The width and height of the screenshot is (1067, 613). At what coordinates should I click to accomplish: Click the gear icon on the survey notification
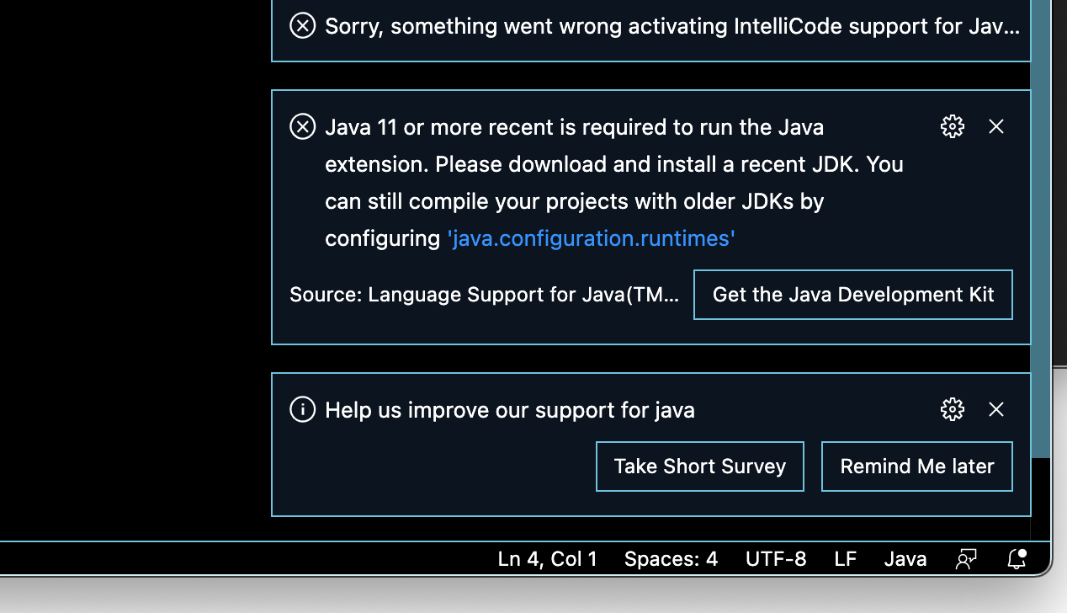point(952,409)
